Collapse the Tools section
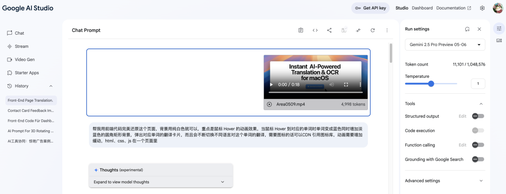 (481, 104)
